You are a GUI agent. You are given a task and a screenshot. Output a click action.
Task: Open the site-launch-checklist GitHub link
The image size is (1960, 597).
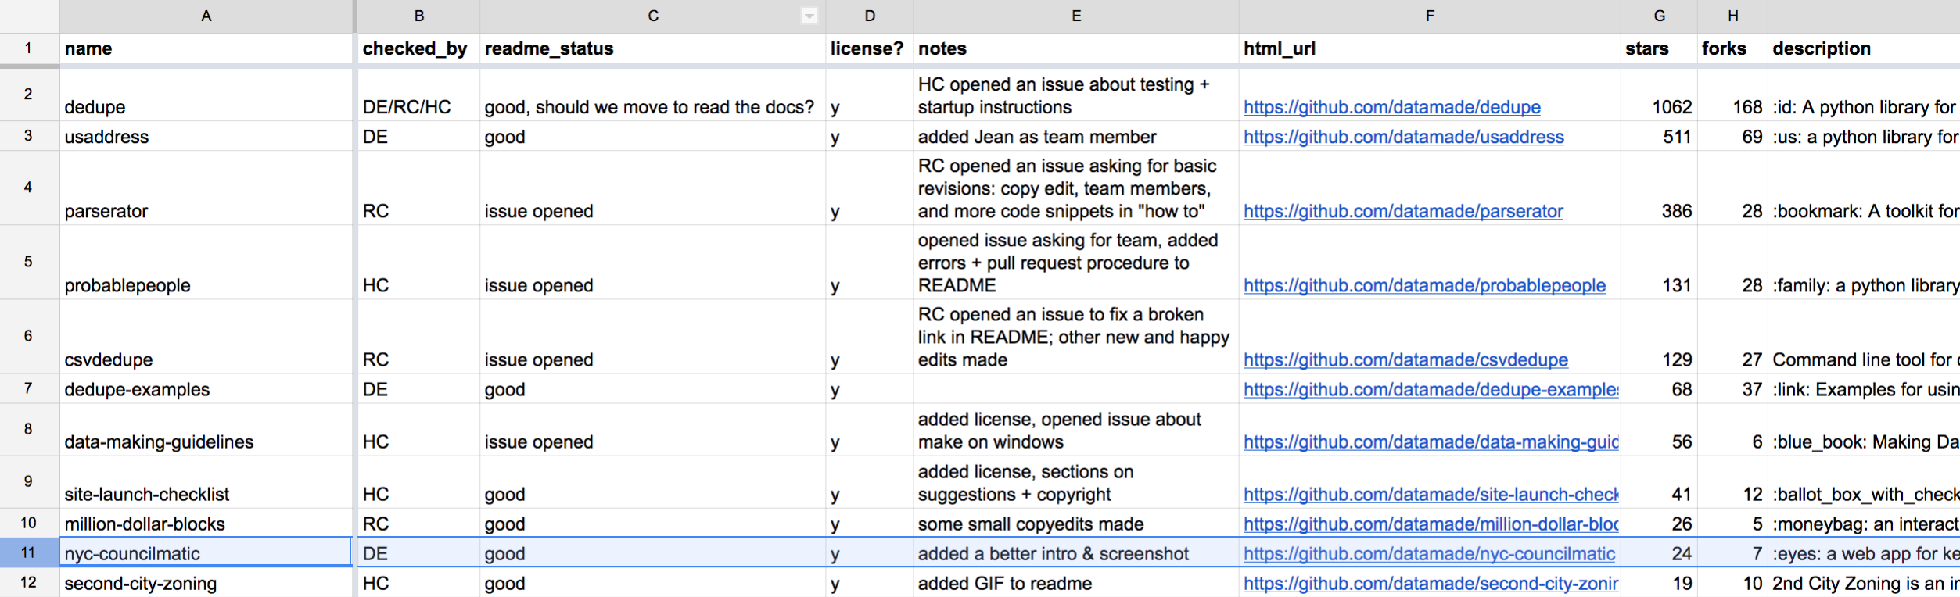[1431, 494]
